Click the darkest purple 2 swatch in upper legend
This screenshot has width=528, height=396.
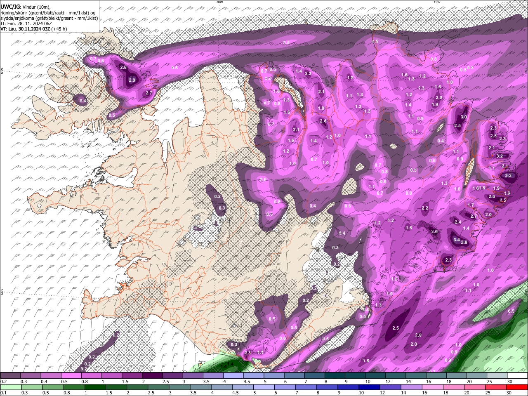coord(152,376)
